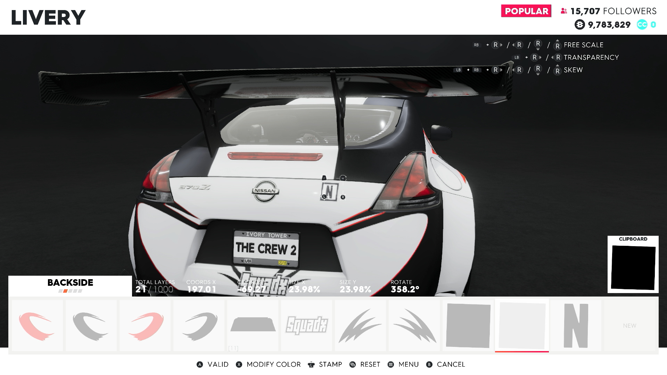
Task: Select the highlighted white square layer thumbnail
Action: pos(522,326)
